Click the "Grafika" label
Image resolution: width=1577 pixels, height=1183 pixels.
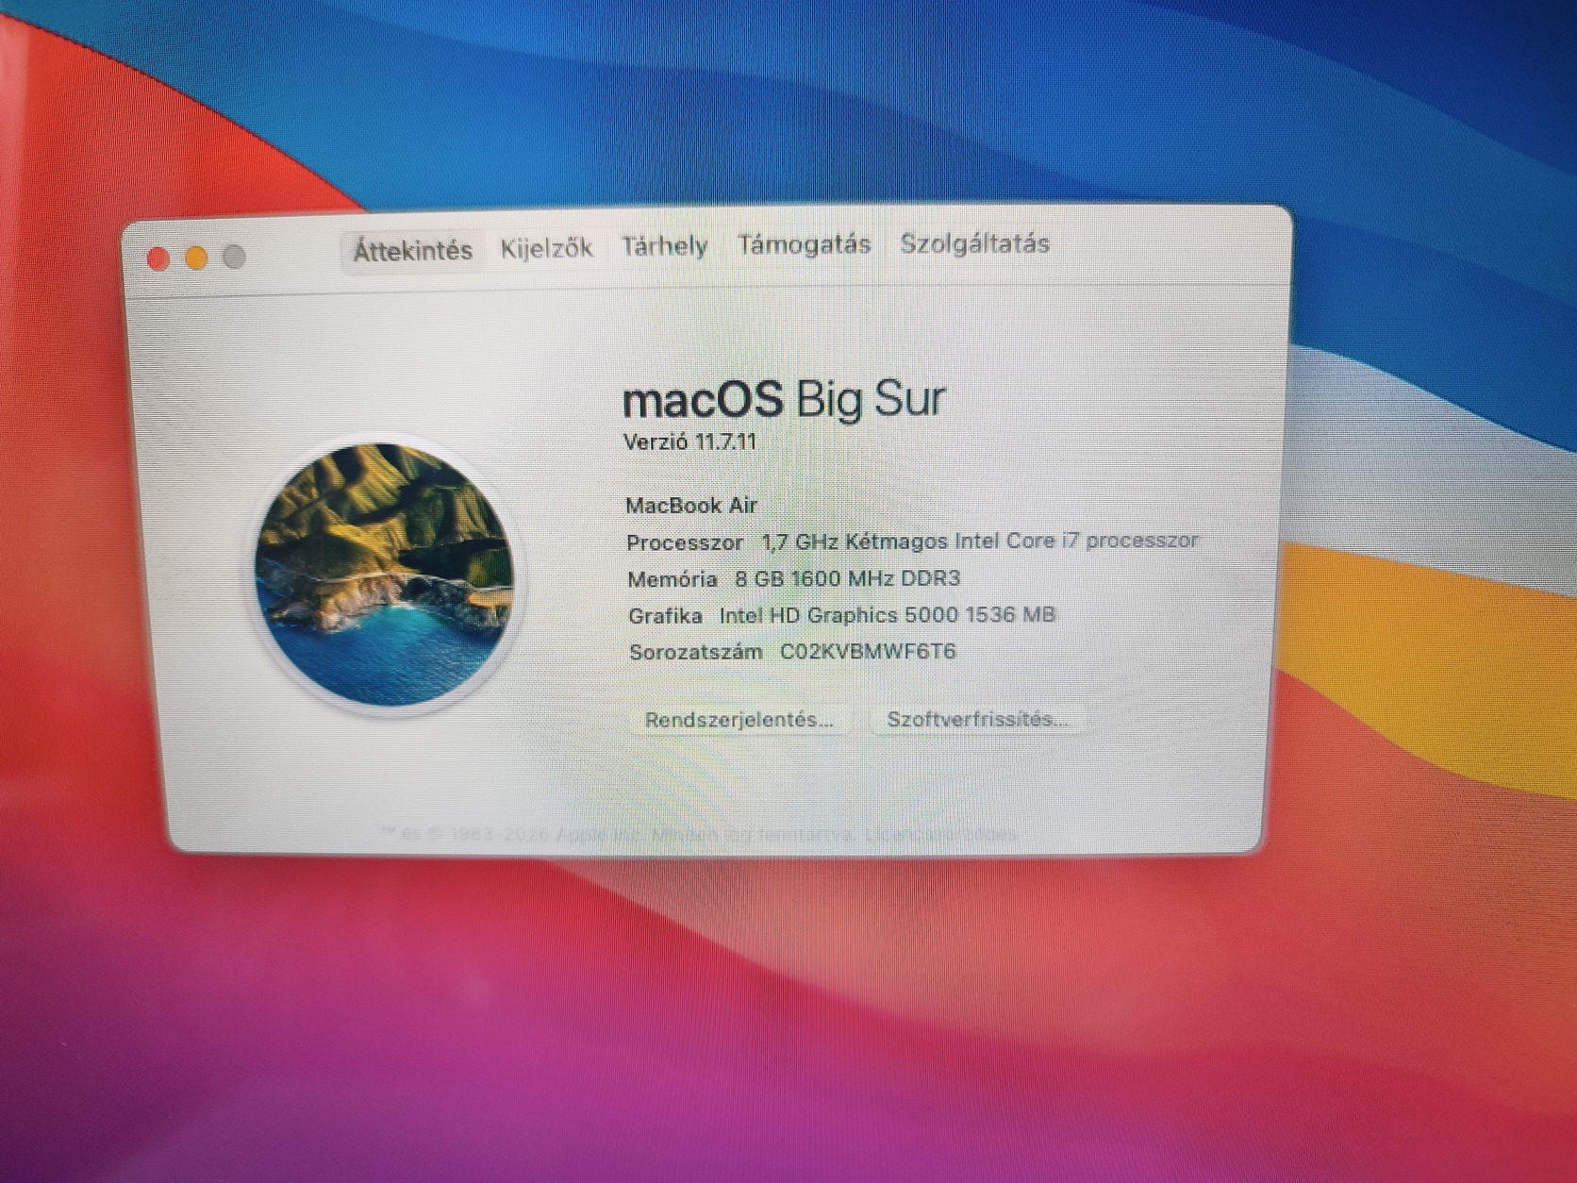pos(666,616)
